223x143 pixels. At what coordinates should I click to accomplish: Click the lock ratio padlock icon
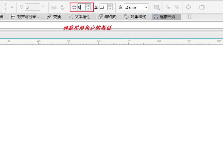pos(12,7)
